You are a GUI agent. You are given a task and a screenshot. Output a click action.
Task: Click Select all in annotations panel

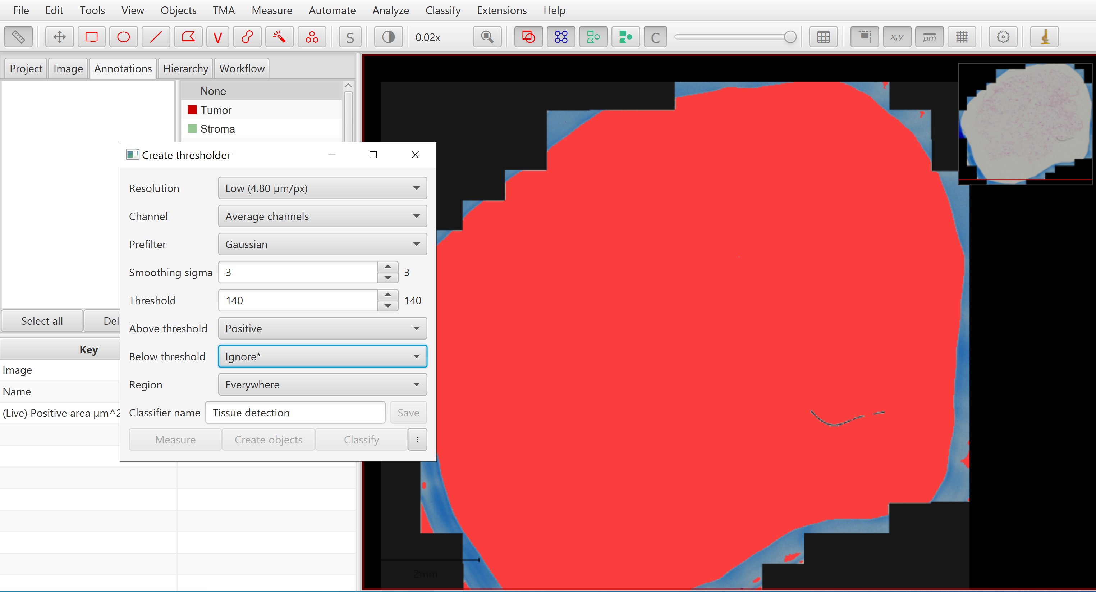click(41, 320)
